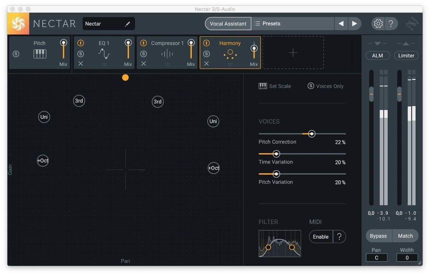Grab the Harmony module drag handle
The image size is (430, 275).
(230, 64)
